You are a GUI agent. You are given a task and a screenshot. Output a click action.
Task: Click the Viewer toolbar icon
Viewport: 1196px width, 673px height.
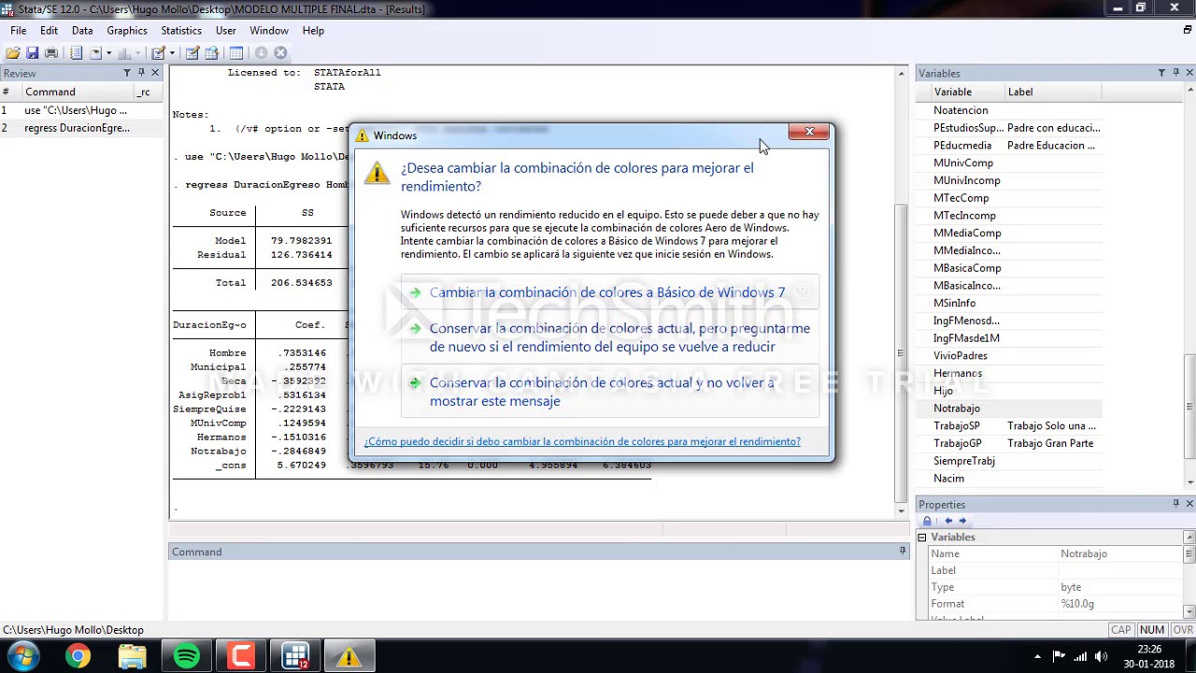pos(96,53)
